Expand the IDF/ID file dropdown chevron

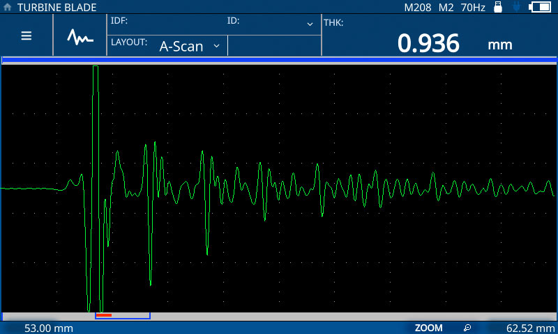point(310,24)
